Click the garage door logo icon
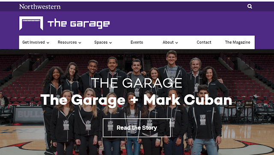The height and width of the screenshot is (155, 274). click(31, 23)
